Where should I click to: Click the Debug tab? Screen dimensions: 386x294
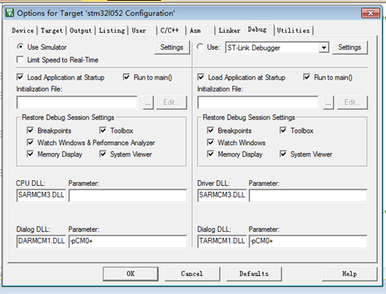coord(257,29)
